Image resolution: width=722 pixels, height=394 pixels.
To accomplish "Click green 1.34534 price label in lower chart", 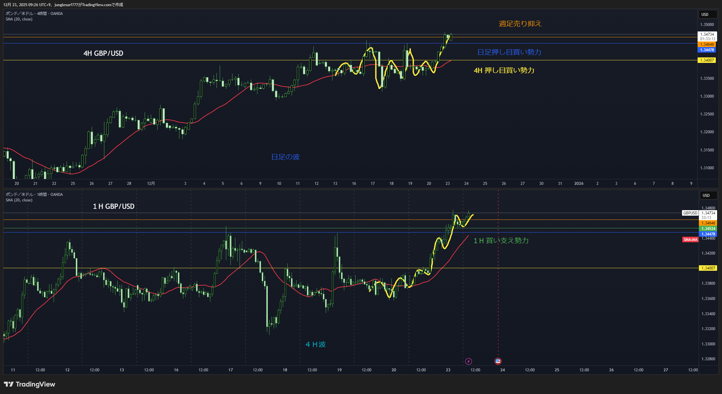I will pyautogui.click(x=708, y=229).
